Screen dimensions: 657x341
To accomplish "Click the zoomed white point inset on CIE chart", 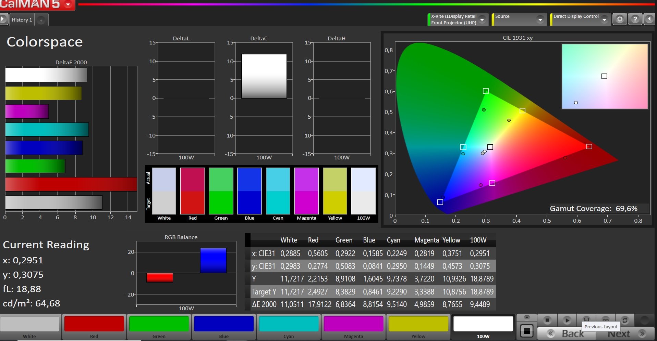I will coord(605,76).
